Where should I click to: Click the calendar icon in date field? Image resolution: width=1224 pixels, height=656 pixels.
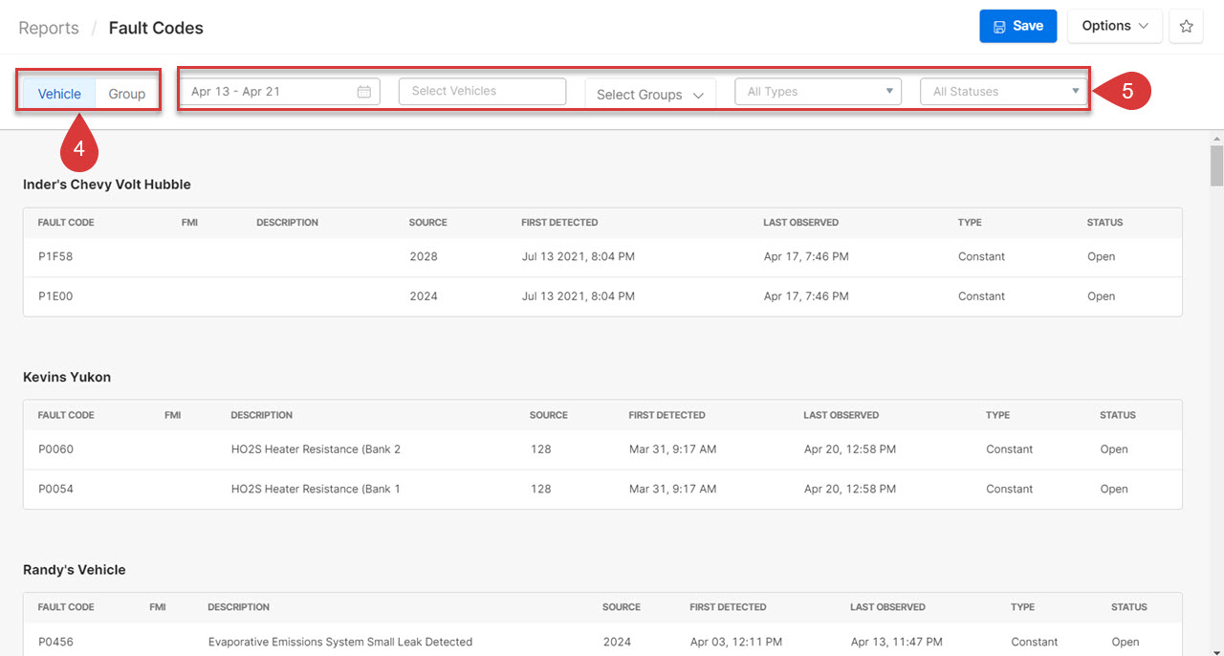[363, 92]
